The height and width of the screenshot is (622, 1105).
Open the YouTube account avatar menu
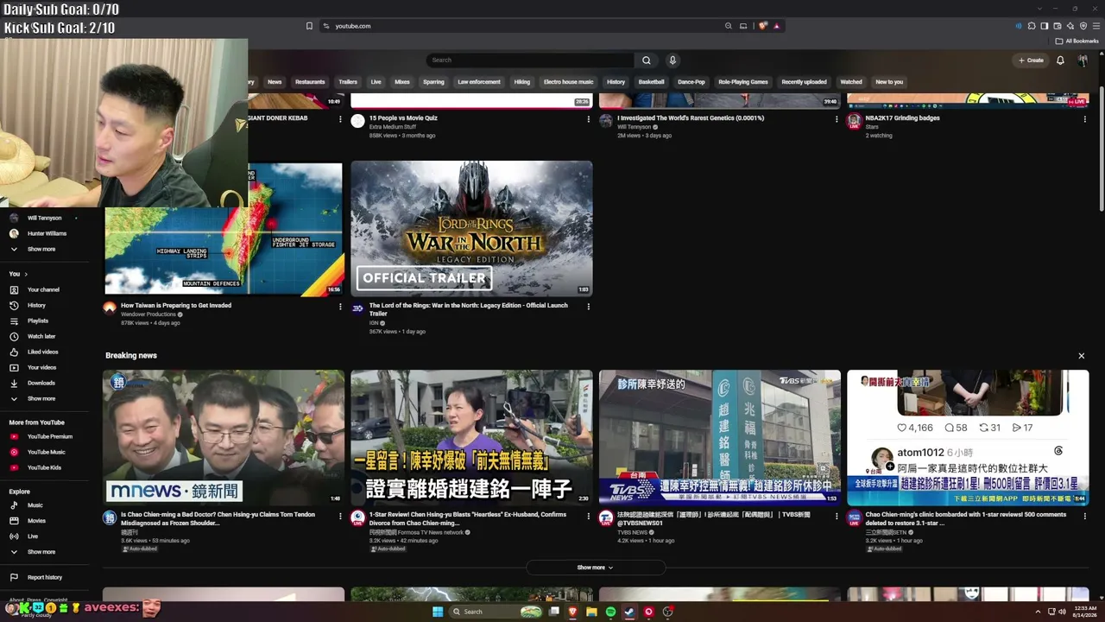[x=1083, y=60]
